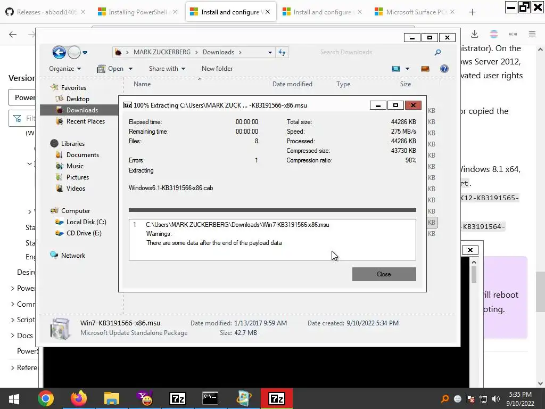
Task: Select Computer in navigation pane
Action: tap(76, 211)
